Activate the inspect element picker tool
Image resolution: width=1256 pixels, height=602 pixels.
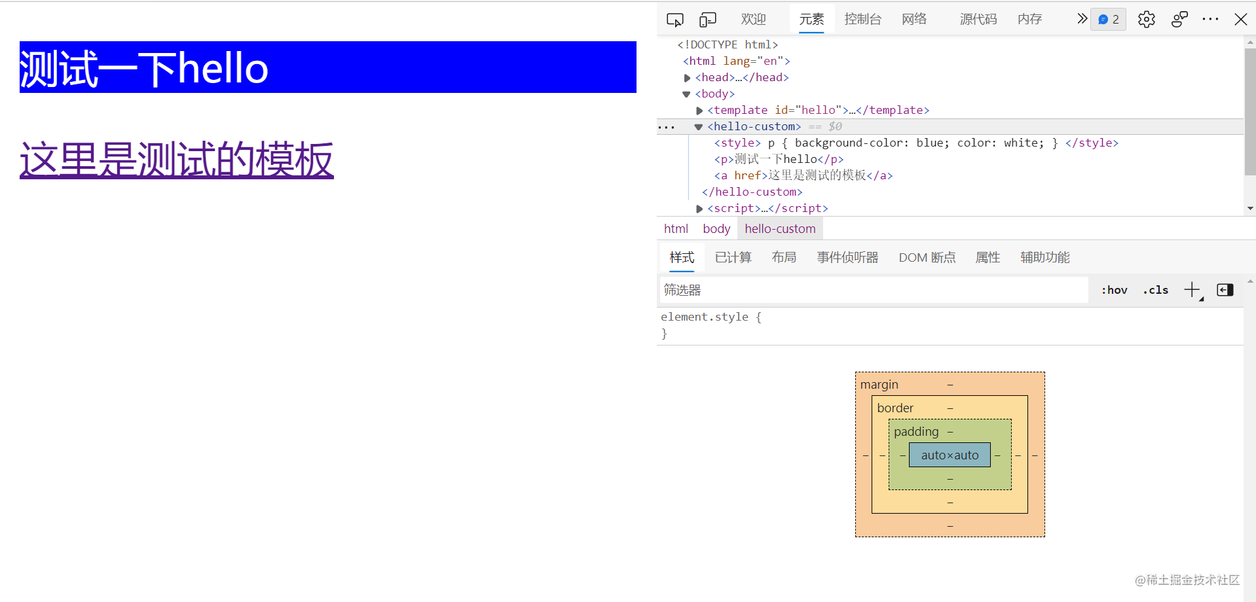[674, 19]
